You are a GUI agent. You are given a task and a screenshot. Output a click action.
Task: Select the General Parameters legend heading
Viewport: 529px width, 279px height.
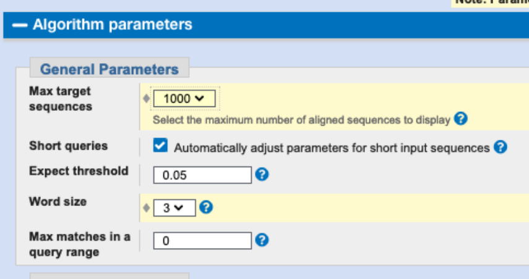pos(110,69)
